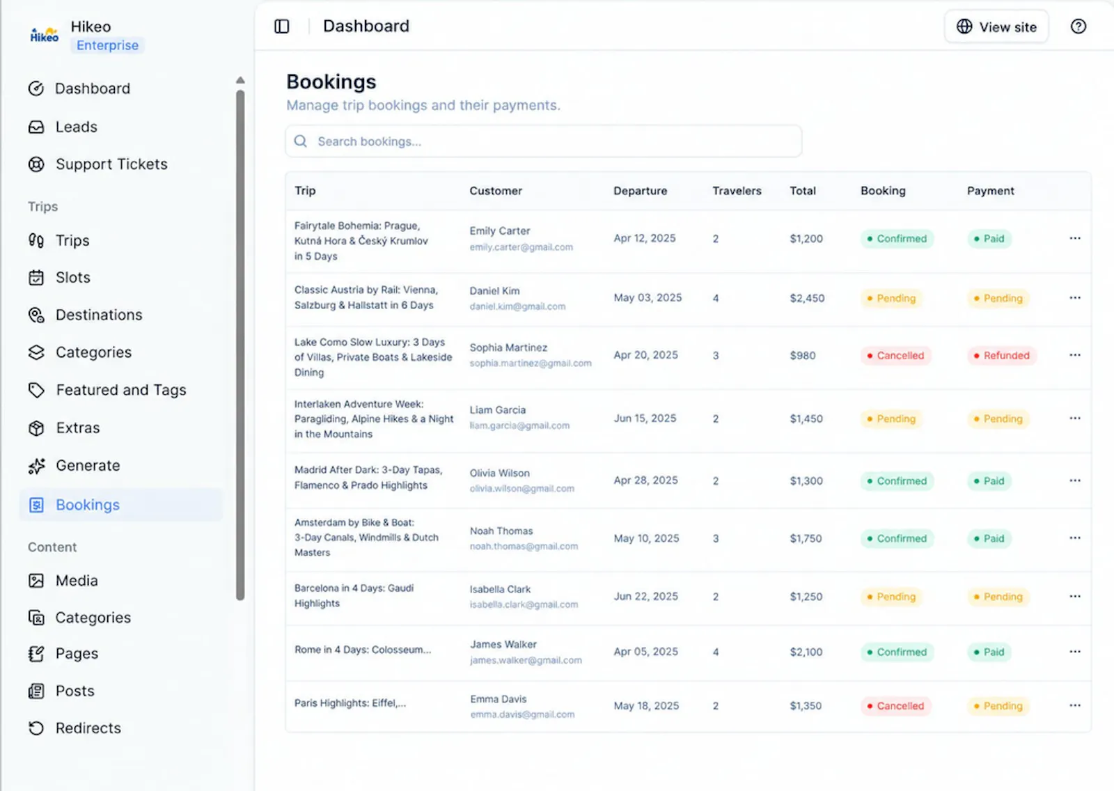
Task: Focus the Search bookings field
Action: pyautogui.click(x=544, y=141)
